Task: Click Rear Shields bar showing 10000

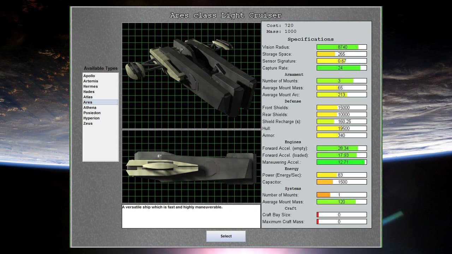Action: (342, 115)
